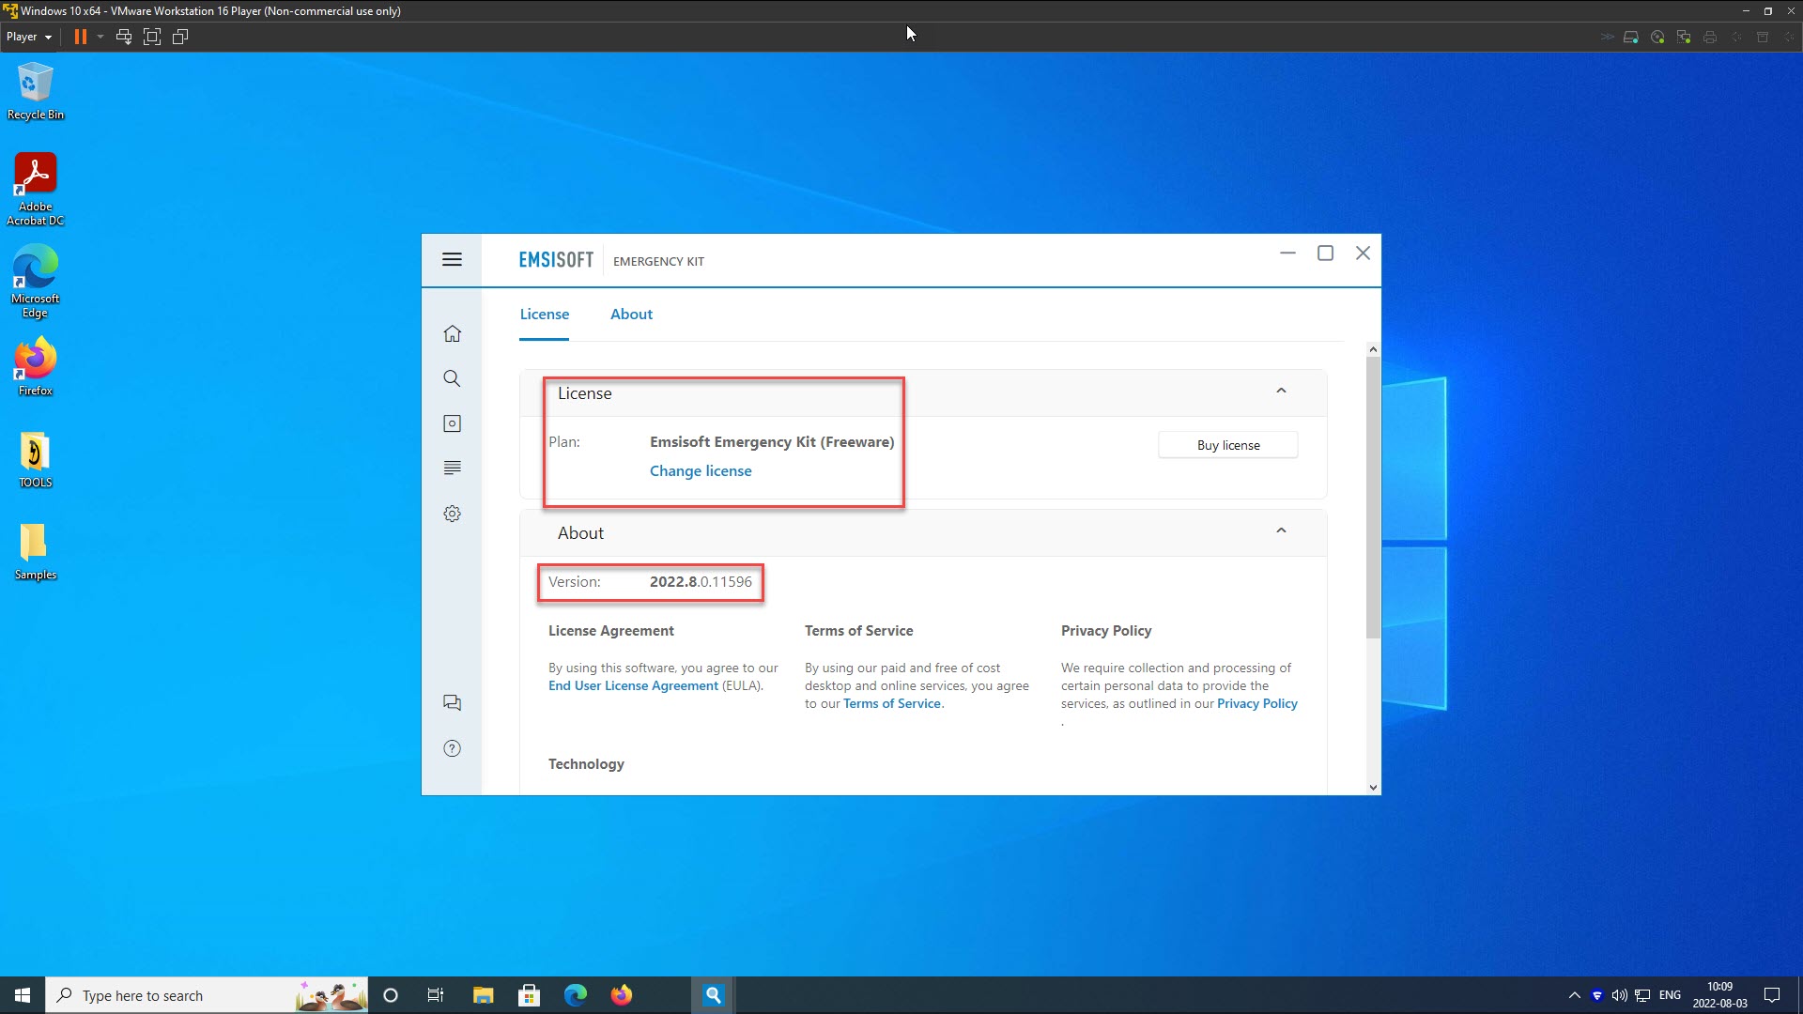This screenshot has height=1014, width=1803.
Task: Click the Send Ctrl+Alt+Del VMware icon
Action: [123, 37]
